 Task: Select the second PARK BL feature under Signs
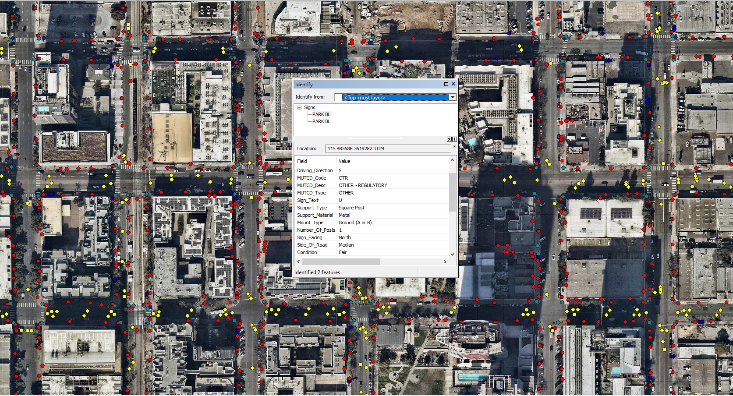321,121
